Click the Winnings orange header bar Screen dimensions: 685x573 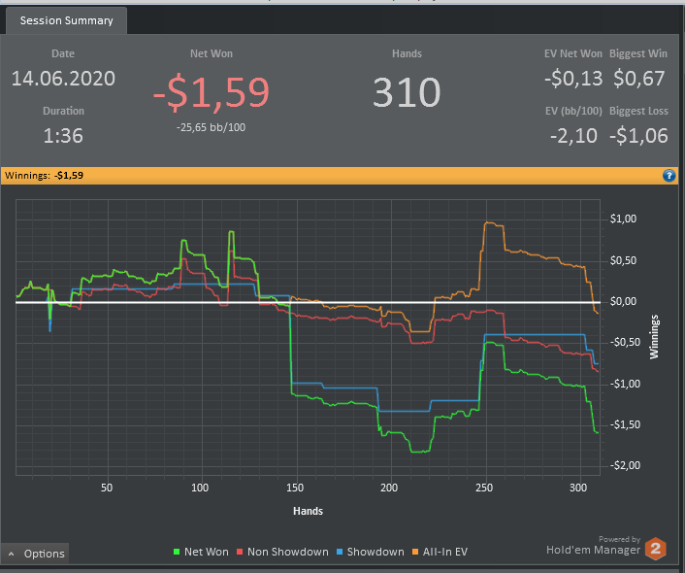[x=340, y=176]
